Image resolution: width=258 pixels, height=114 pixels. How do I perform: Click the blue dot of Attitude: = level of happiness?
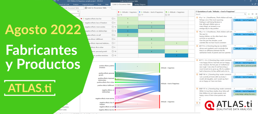(x=139, y=12)
